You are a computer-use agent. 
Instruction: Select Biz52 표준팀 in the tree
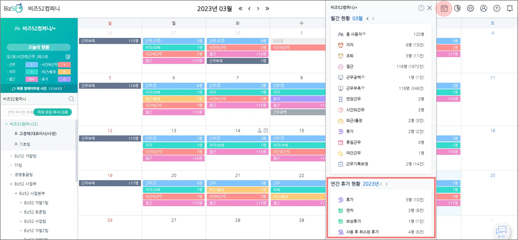35,212
